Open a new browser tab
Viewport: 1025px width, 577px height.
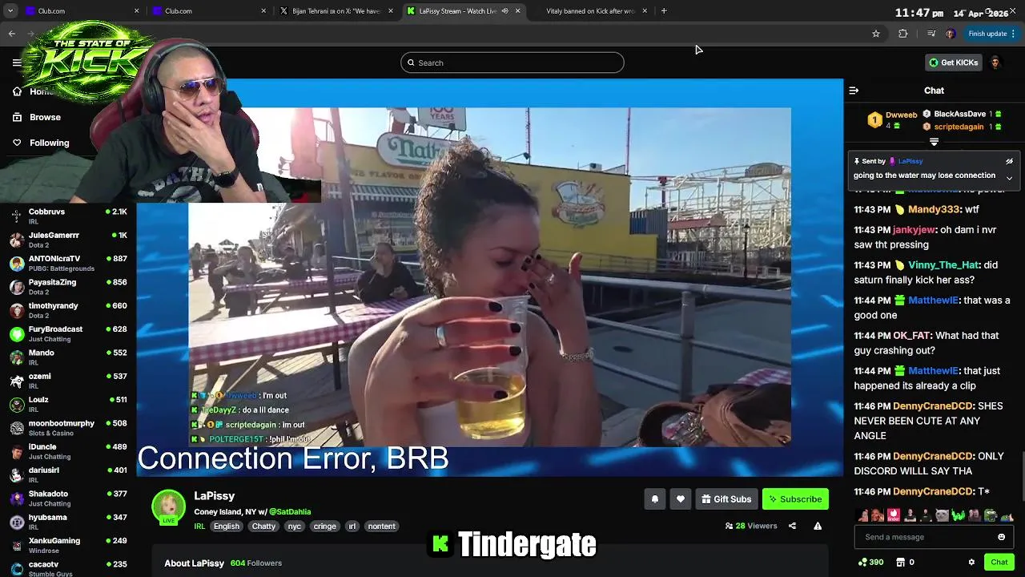(x=664, y=11)
